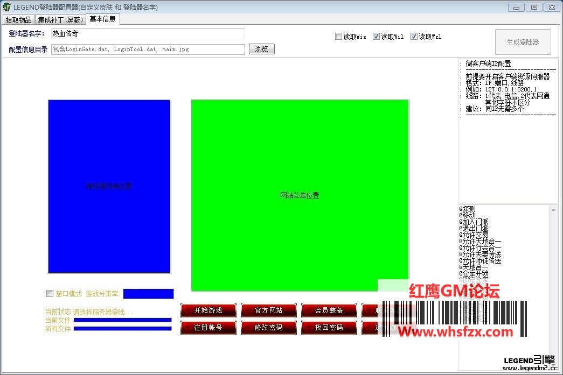Select the 基本信息 tab
This screenshot has width=563, height=375.
(102, 19)
